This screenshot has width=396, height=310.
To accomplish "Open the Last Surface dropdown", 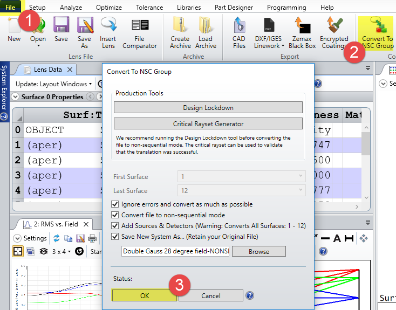I will [242, 190].
